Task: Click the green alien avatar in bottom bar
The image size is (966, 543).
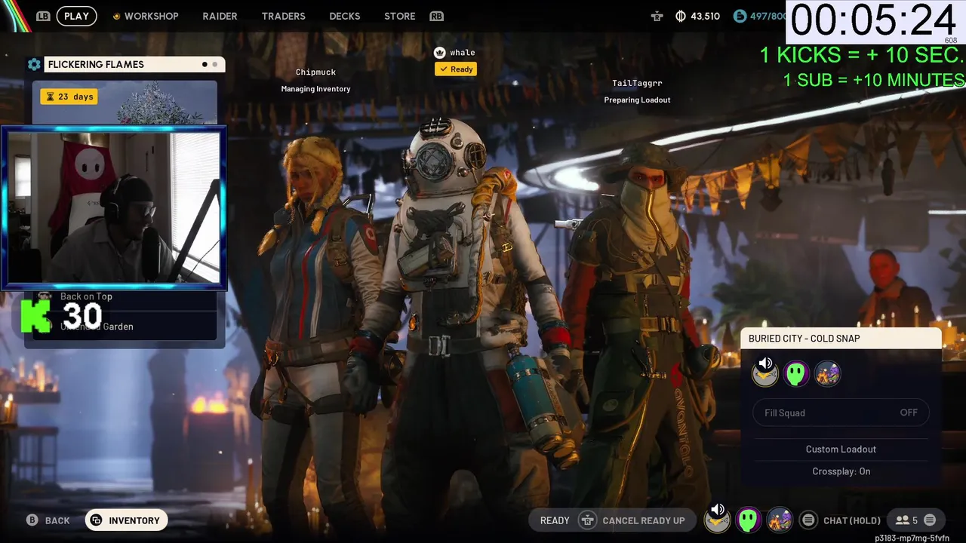Action: [748, 520]
